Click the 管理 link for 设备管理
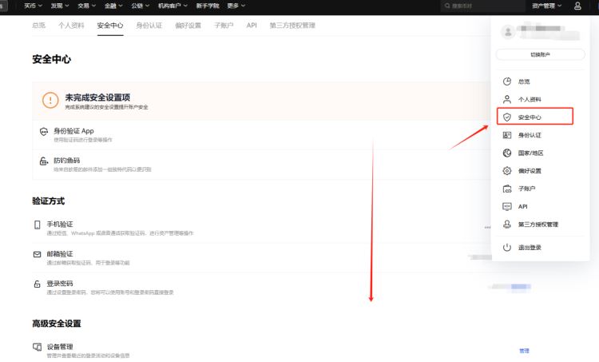This screenshot has height=362, width=599. (524, 351)
